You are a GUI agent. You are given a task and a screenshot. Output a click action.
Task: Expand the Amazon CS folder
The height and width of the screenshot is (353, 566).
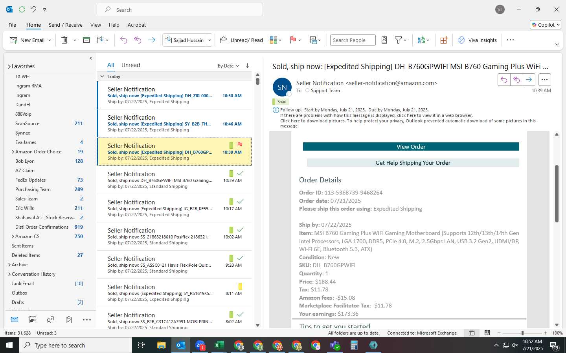coord(13,237)
